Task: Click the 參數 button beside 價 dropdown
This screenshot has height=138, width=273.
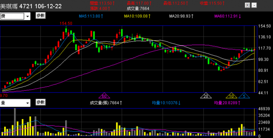Action: pyautogui.click(x=41, y=16)
